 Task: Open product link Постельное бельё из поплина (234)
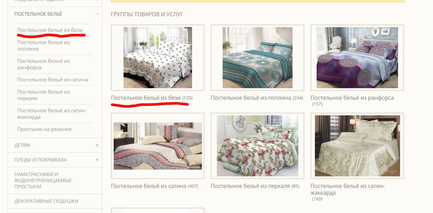(x=257, y=98)
